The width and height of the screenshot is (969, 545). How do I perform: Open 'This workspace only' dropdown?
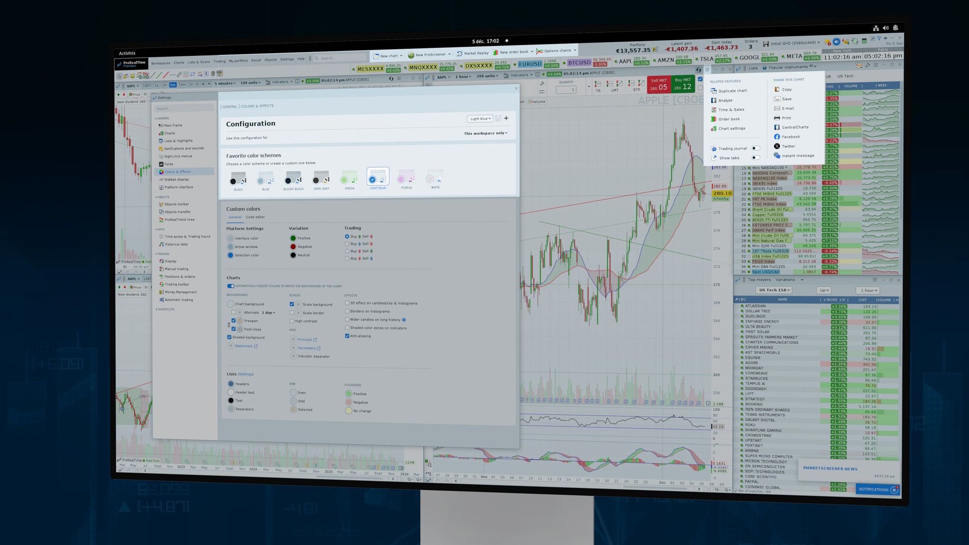(x=485, y=133)
